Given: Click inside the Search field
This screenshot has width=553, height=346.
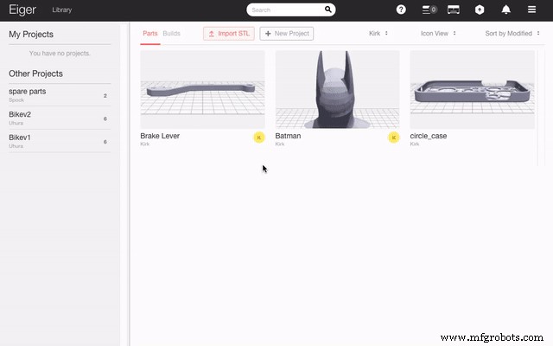Looking at the screenshot, I should (290, 10).
